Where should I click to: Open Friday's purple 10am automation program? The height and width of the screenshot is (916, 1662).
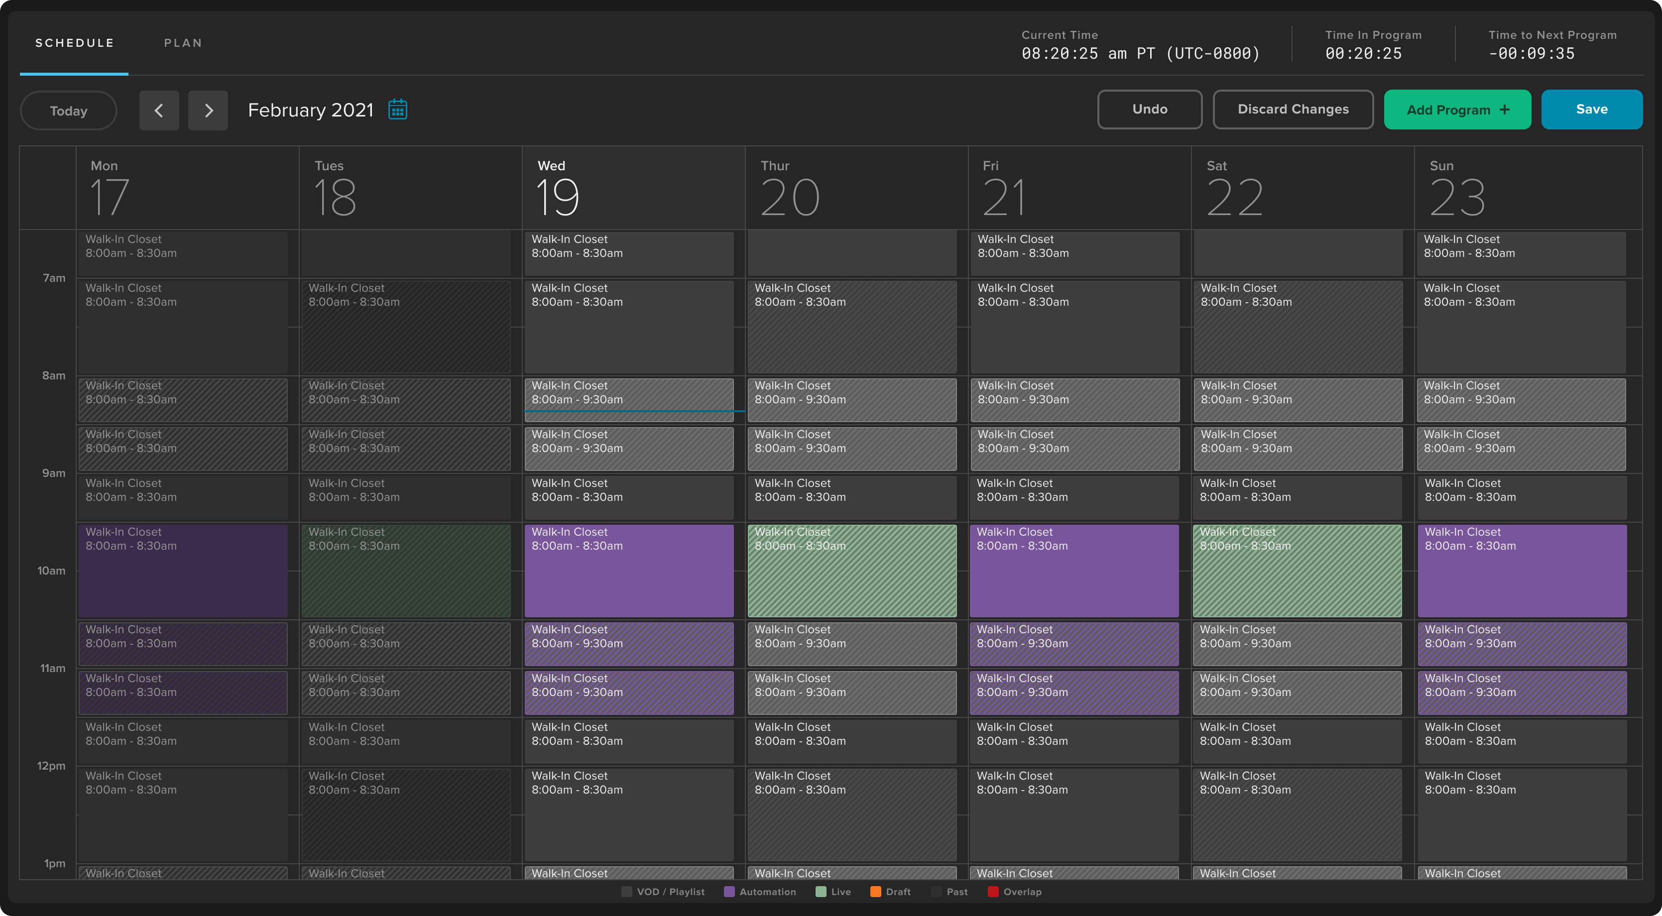(x=1074, y=571)
